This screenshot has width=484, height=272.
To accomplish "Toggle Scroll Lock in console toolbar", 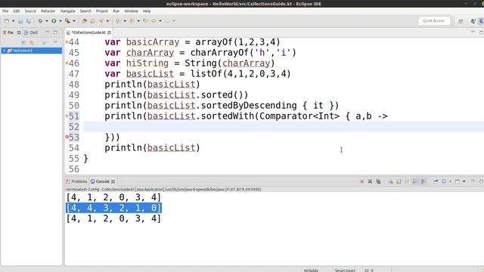I will (399, 181).
